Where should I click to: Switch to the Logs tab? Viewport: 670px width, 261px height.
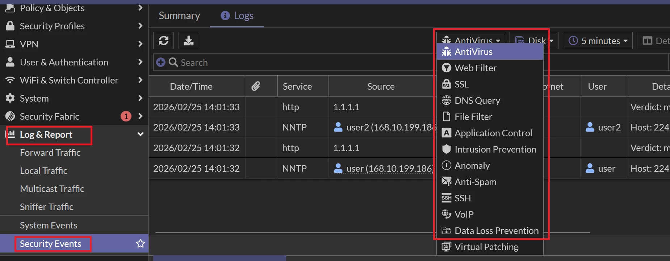237,16
